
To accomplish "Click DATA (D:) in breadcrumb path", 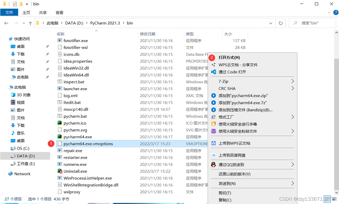I will coord(74,23).
